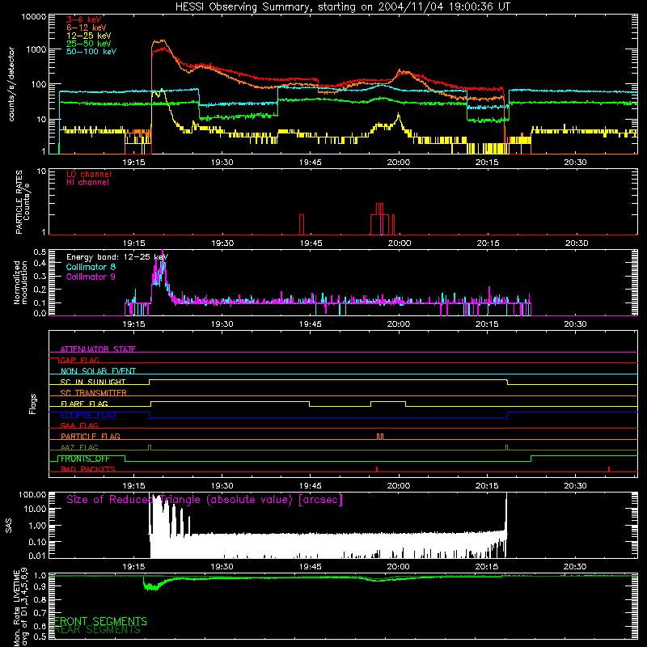The width and height of the screenshot is (647, 647).
Task: Click the 0.2 modulation tick label
Action: pyautogui.click(x=40, y=290)
